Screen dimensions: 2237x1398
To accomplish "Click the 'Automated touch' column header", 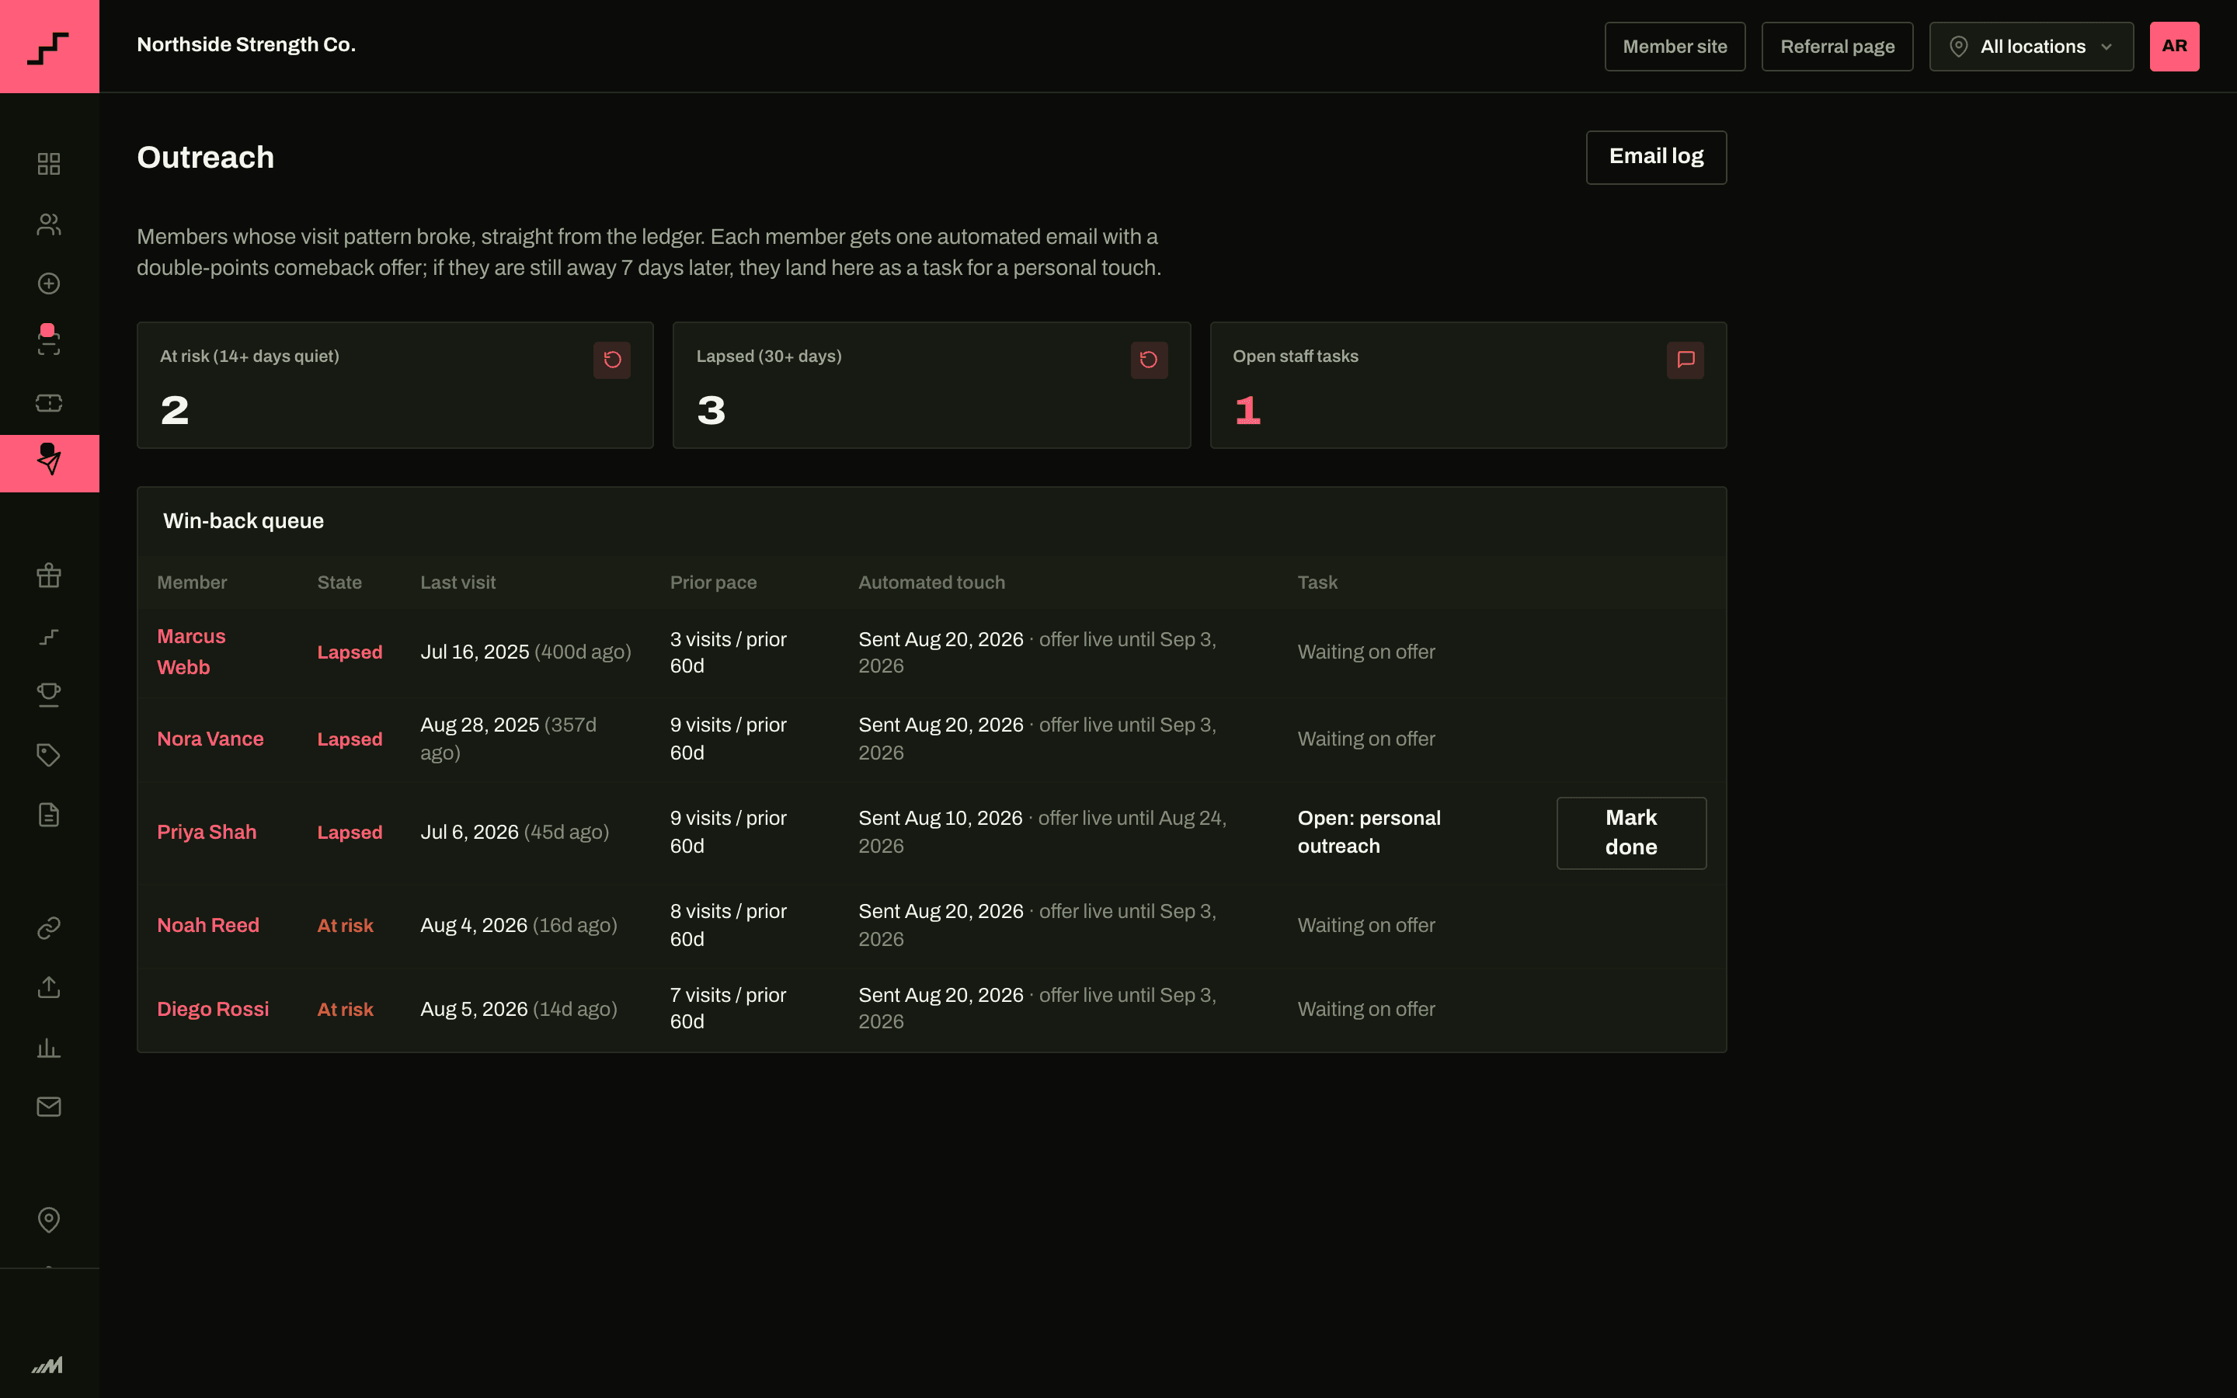I will (x=932, y=582).
